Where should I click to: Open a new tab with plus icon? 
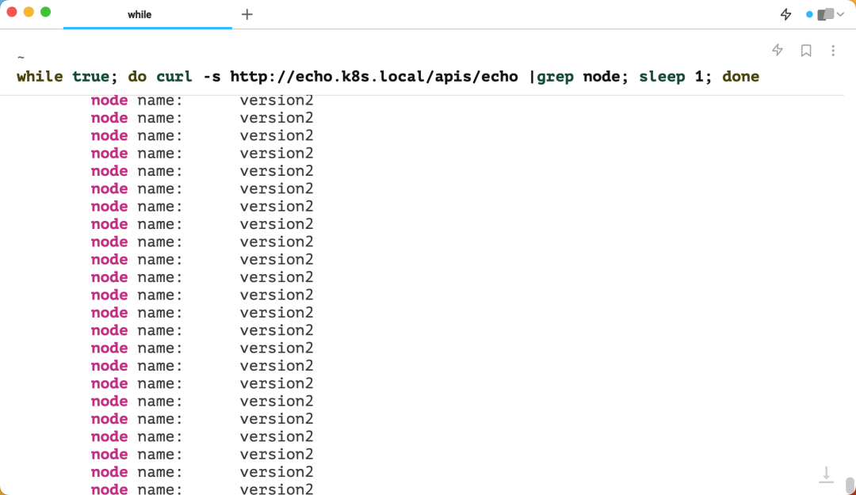pyautogui.click(x=247, y=15)
